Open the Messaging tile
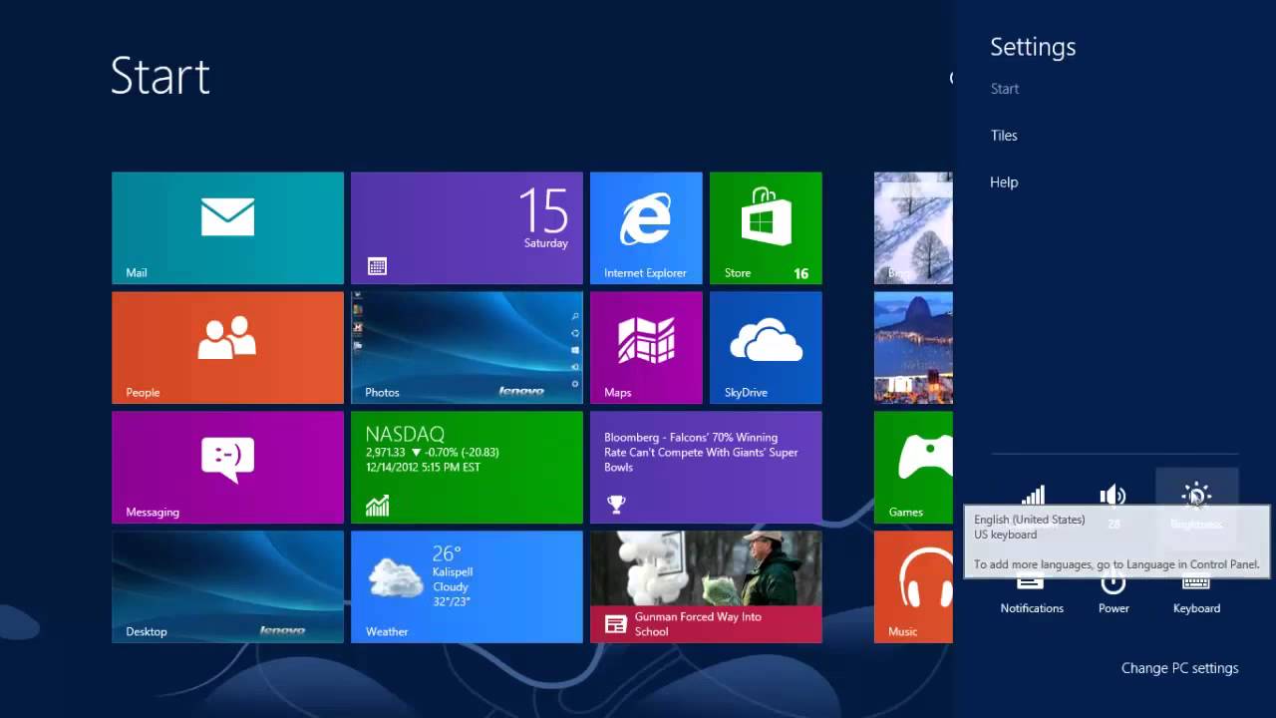 (x=227, y=467)
